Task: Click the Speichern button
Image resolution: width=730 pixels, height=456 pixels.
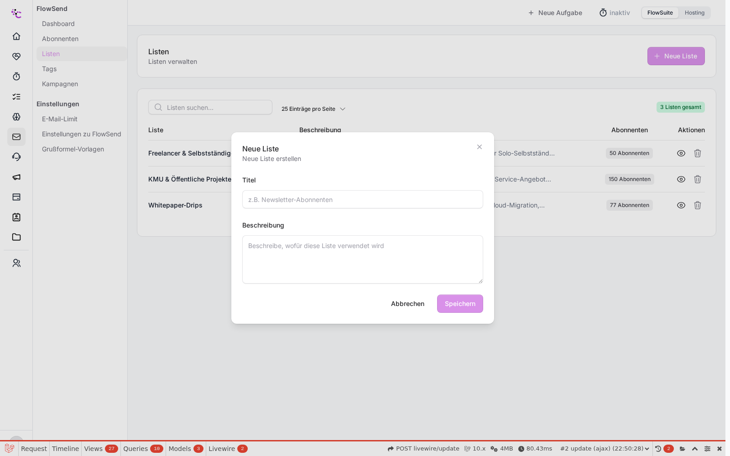Action: [460, 304]
